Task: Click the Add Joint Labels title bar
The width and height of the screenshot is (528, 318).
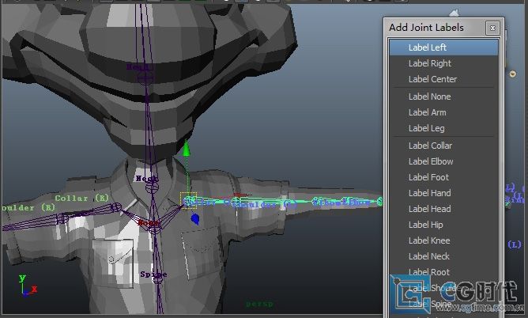Action: (x=436, y=28)
